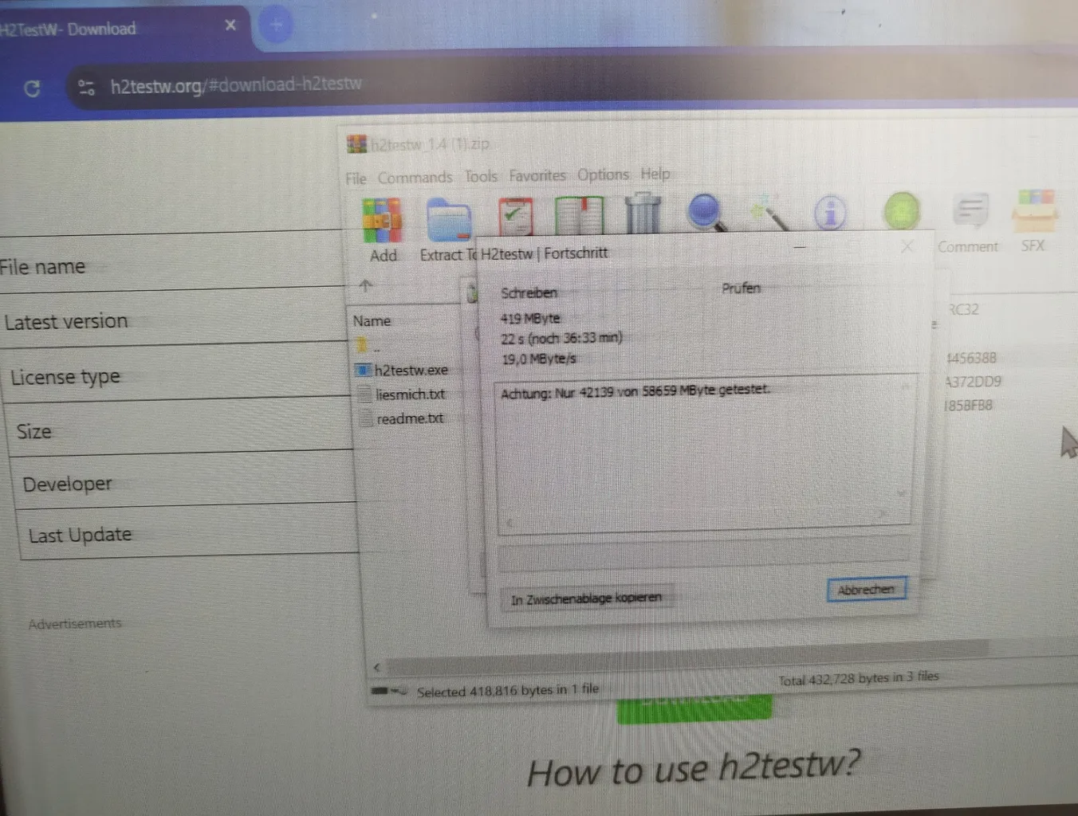Click the Wizard wand icon
Viewport: 1078px width, 816px height.
769,212
